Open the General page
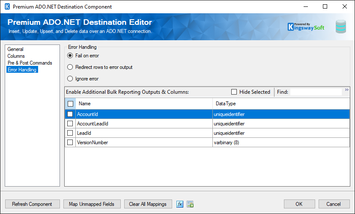The height and width of the screenshot is (214, 355). 15,49
